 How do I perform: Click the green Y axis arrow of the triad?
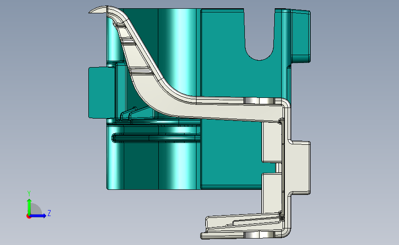tap(29, 206)
